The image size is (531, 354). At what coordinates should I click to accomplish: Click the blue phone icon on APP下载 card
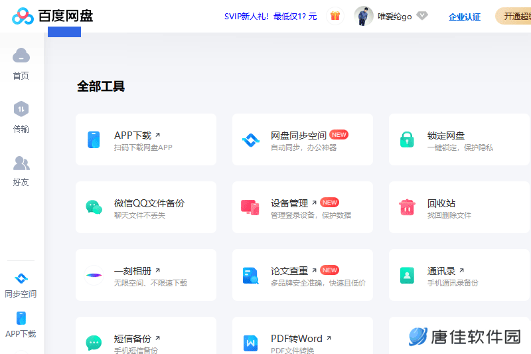pos(94,139)
